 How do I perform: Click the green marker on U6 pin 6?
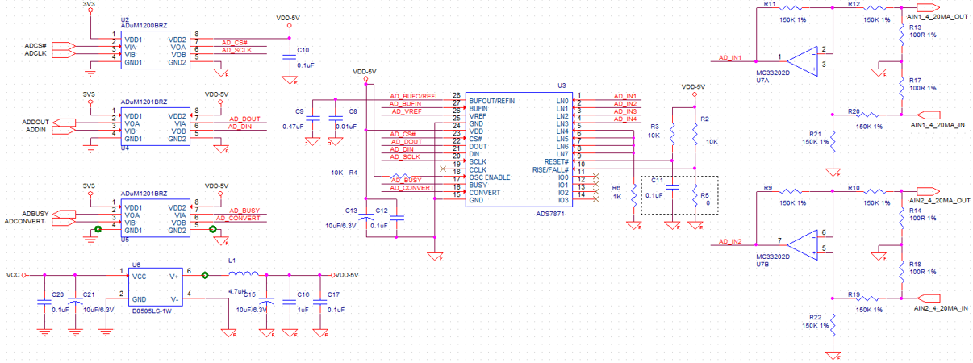coord(205,275)
